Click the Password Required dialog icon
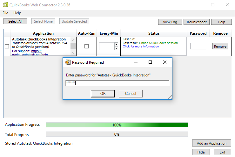Viewport: 235px width, 157px height. coord(68,62)
